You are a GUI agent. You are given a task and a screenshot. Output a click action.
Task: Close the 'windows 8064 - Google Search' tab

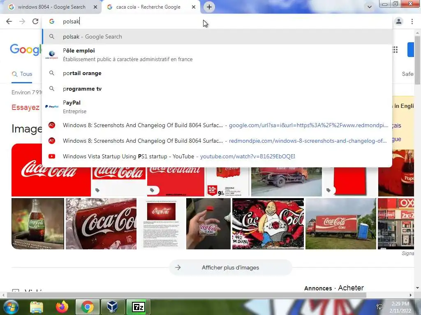tap(95, 7)
